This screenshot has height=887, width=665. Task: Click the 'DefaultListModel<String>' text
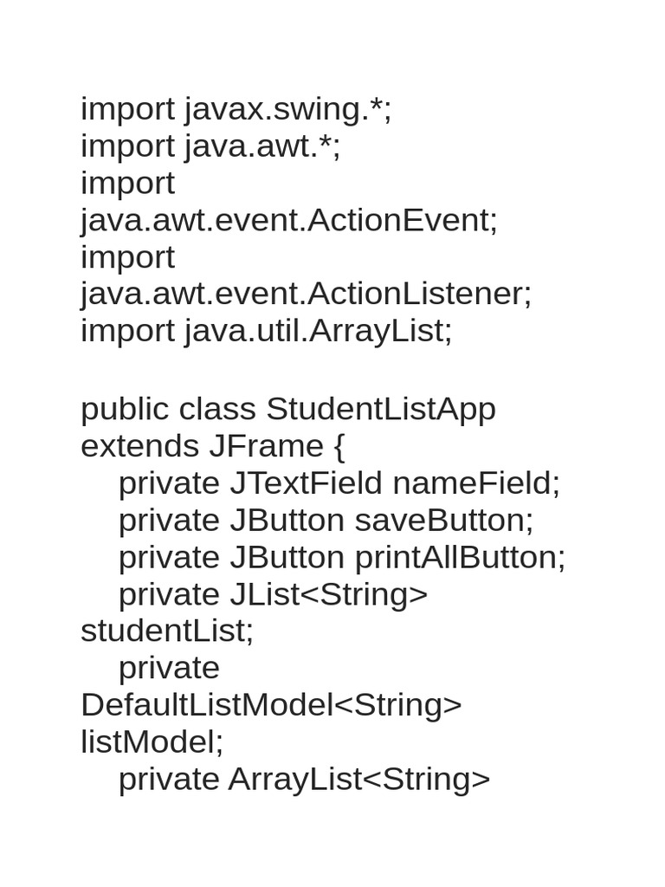coord(271,705)
